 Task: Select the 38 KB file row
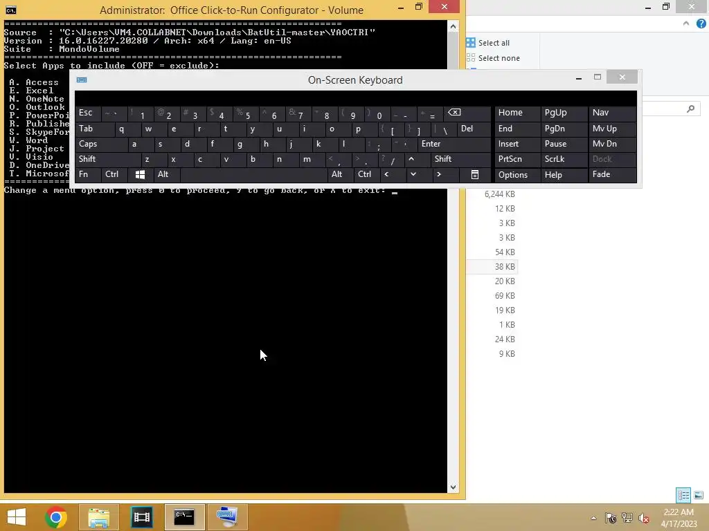tap(492, 266)
